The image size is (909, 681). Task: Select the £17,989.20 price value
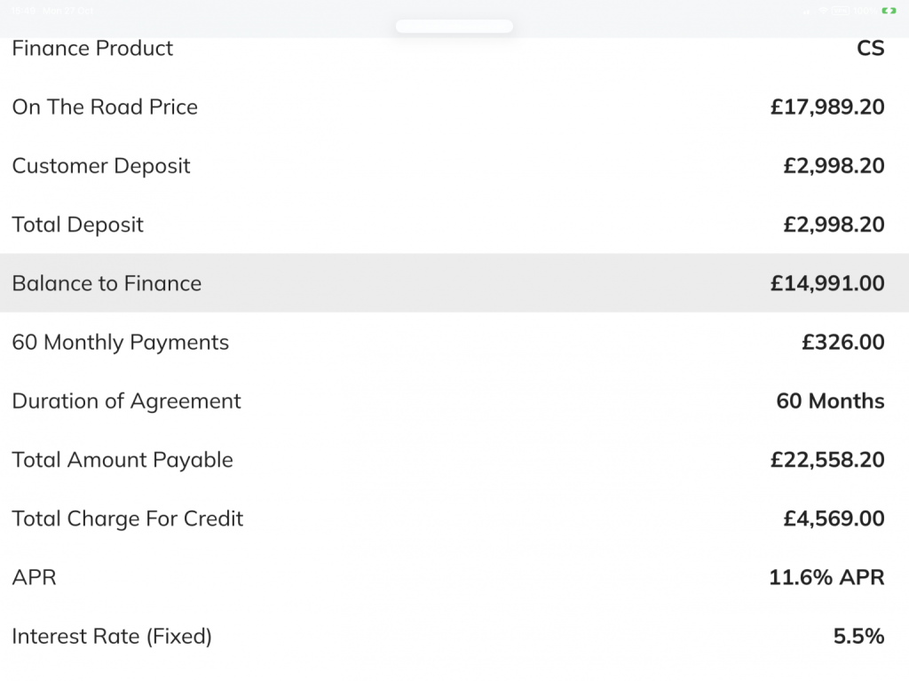coord(827,107)
